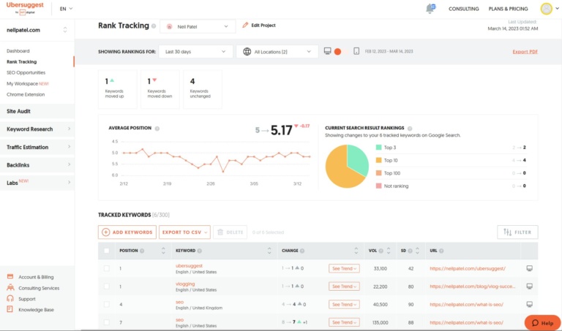Click See Trend for vlogging keyword
Image resolution: width=562 pixels, height=331 pixels.
coord(344,286)
